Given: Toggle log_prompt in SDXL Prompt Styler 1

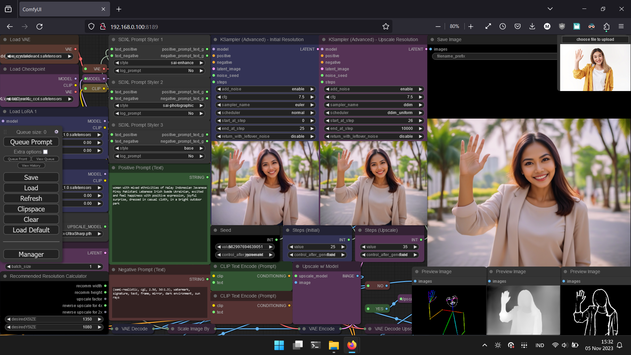Looking at the screenshot, I should 159,71.
